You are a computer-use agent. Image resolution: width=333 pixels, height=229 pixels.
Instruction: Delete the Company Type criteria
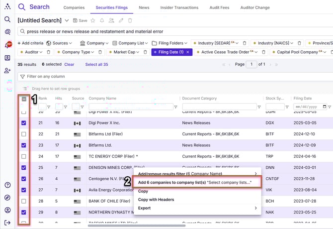point(100,52)
